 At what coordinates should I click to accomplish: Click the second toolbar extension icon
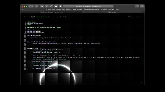pos(47,6)
